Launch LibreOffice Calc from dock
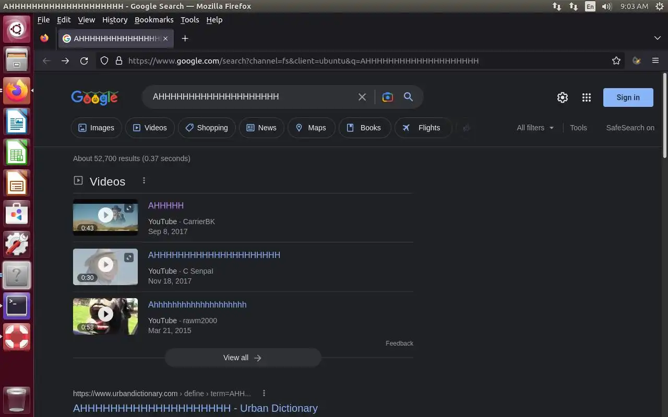 coord(17,152)
